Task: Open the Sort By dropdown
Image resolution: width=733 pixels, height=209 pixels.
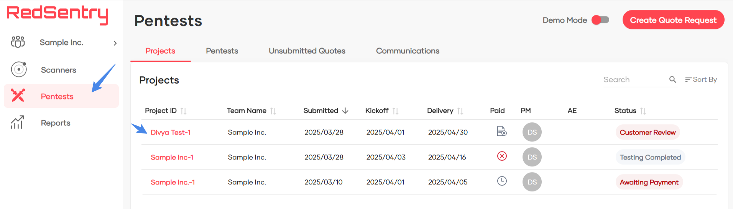Action: pos(701,79)
